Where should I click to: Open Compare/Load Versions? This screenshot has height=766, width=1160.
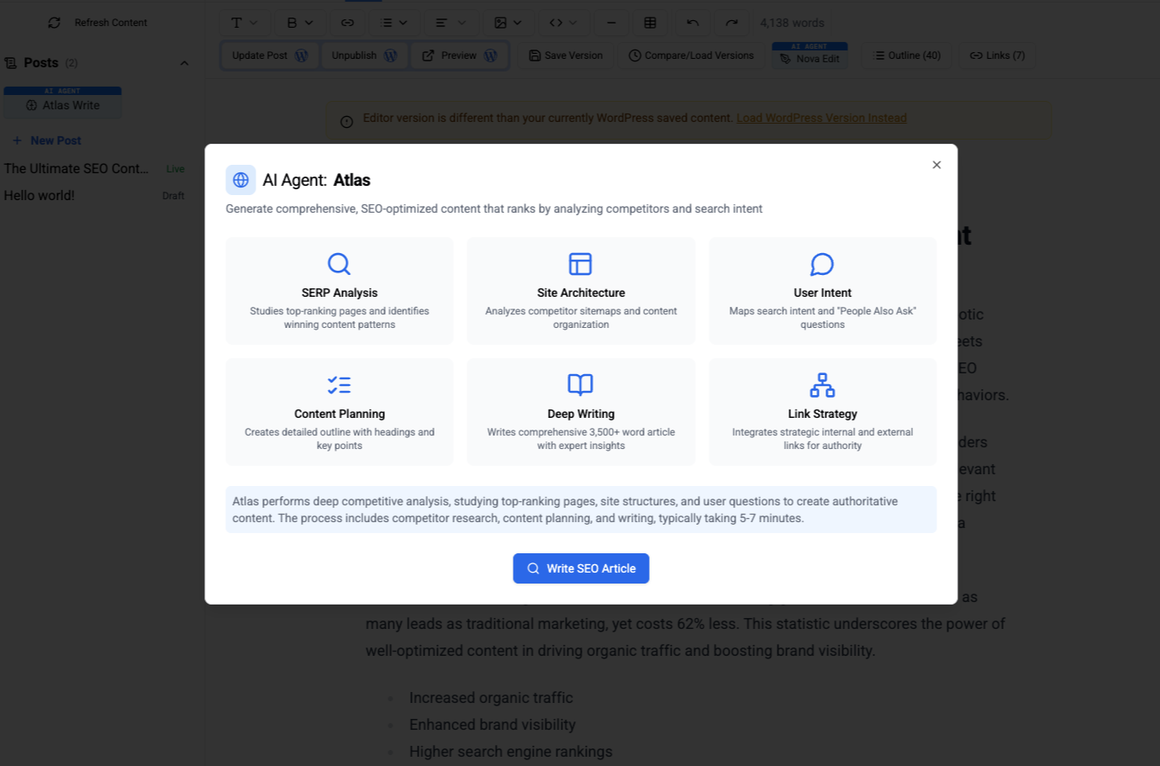(691, 55)
